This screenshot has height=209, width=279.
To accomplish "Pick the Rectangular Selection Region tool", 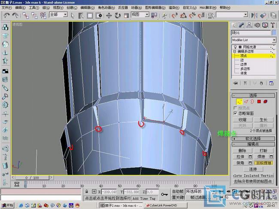I will 90,15.
